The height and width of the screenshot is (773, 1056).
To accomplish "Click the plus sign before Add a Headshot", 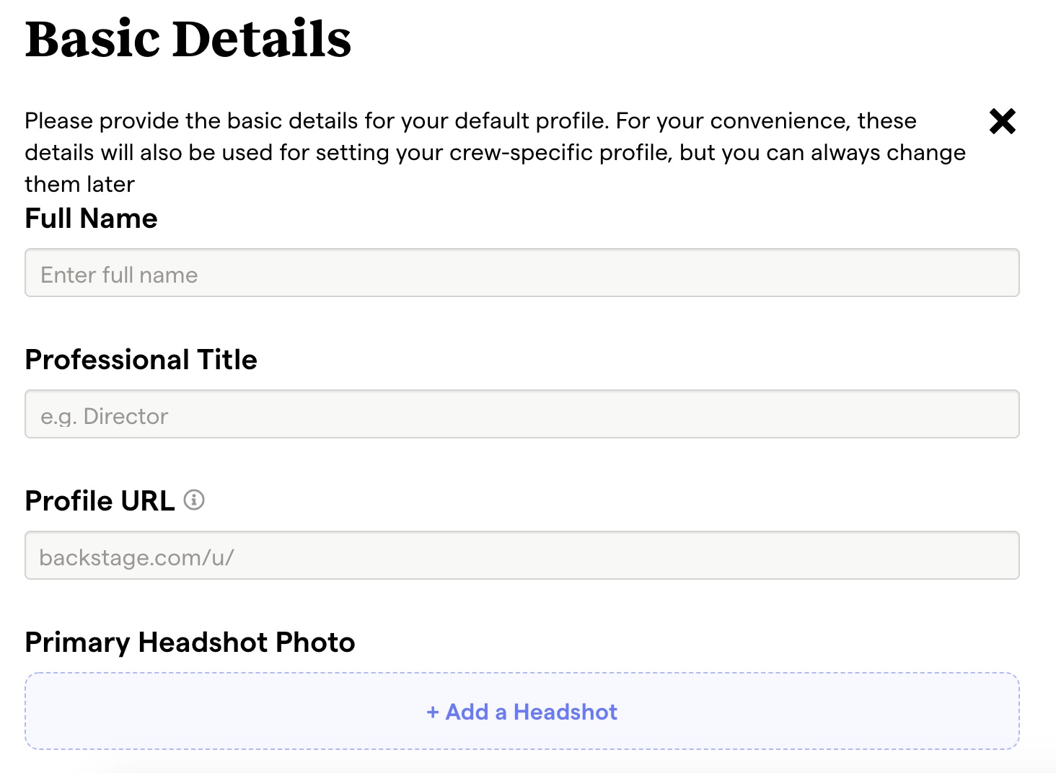I will pos(433,712).
